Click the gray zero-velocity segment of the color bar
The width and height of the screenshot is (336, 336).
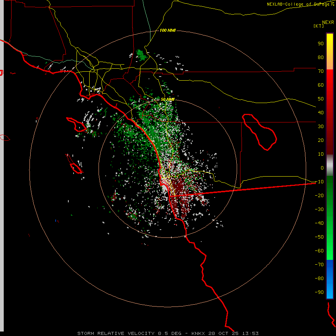330,165
